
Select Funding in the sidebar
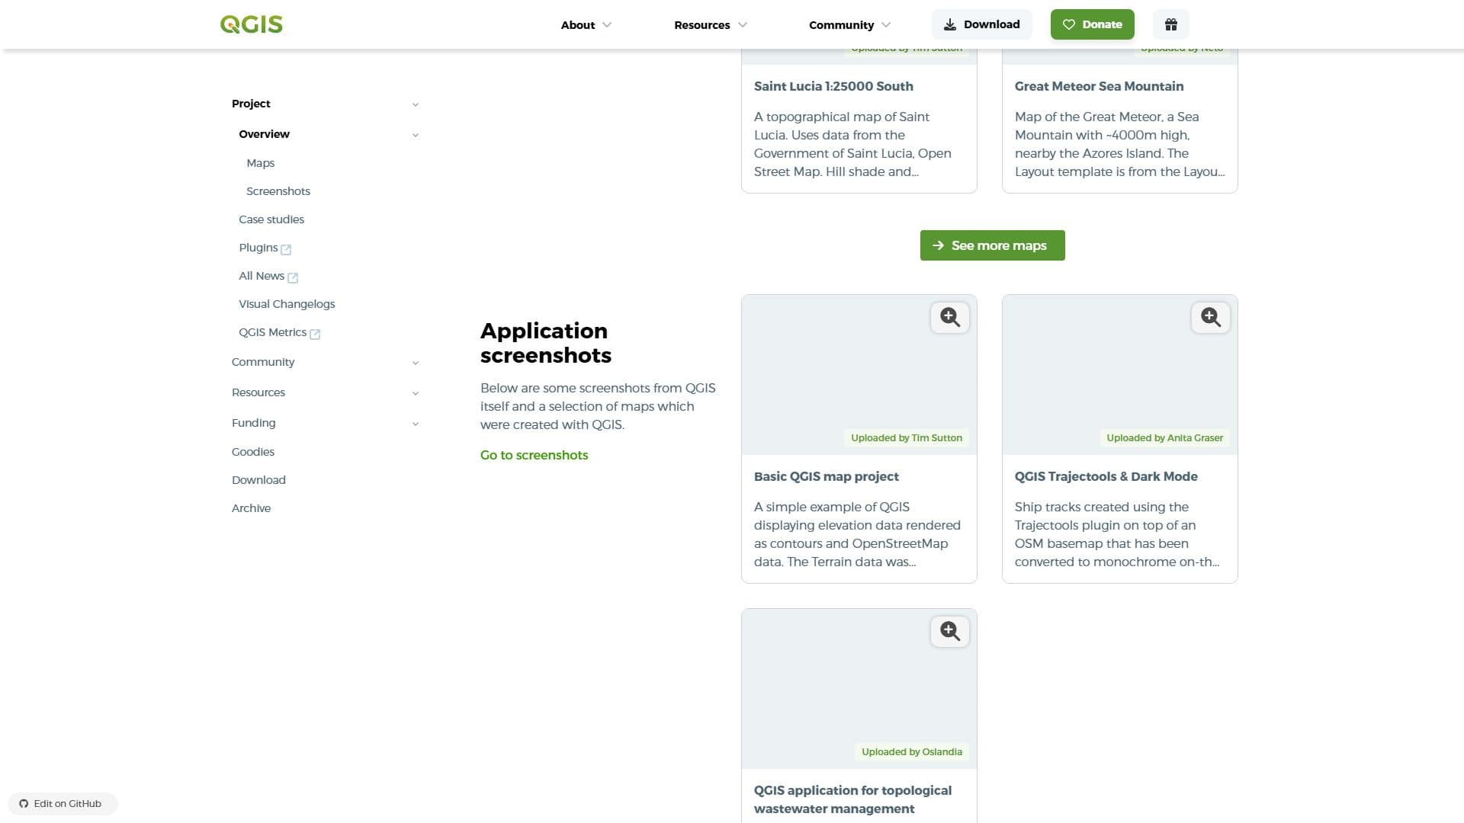(x=254, y=423)
